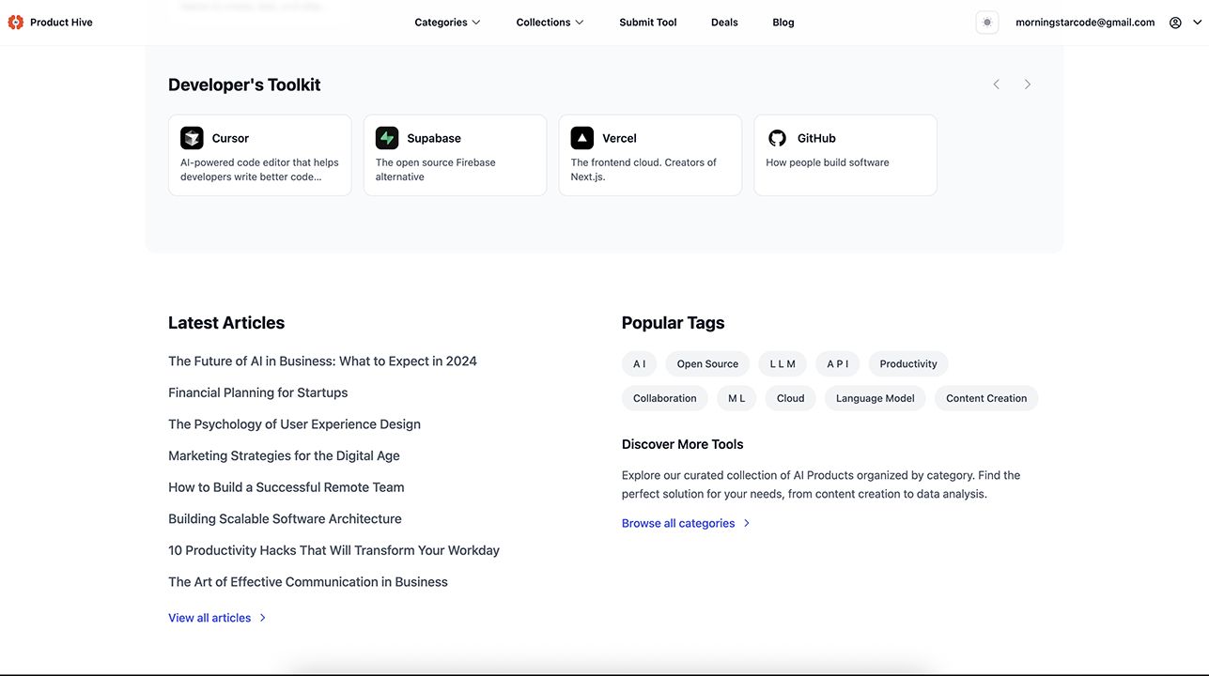Filter by the Productivity tag
The image size is (1209, 676).
point(908,364)
